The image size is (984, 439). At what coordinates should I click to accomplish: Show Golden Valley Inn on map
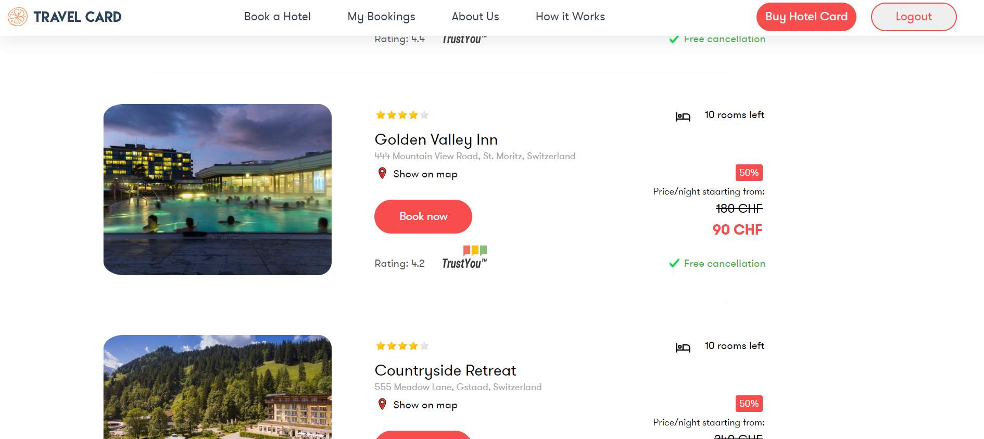click(425, 174)
